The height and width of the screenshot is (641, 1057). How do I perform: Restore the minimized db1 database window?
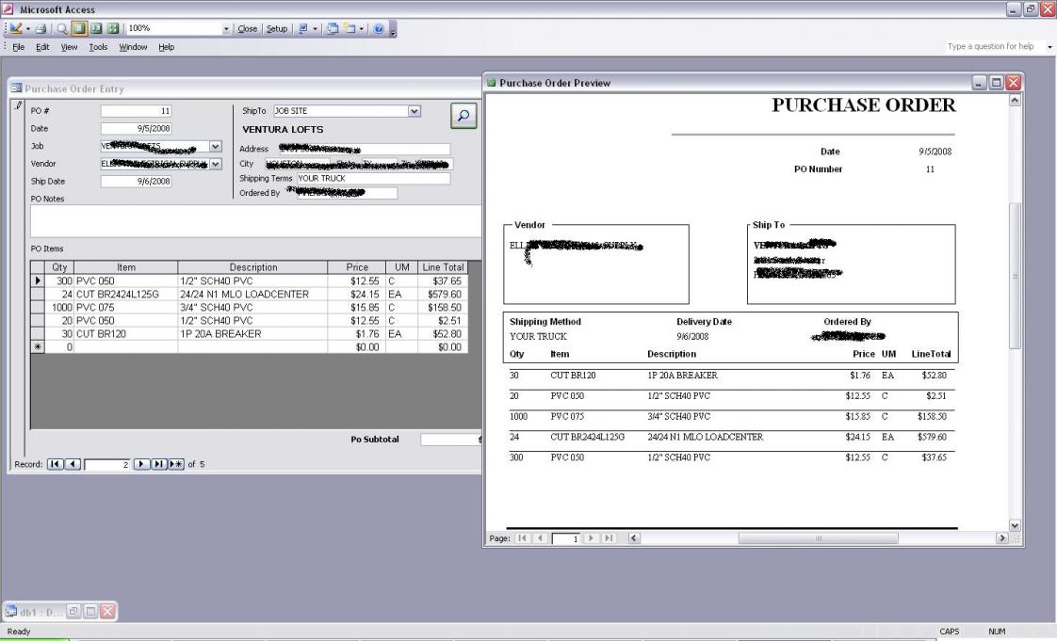tap(73, 612)
